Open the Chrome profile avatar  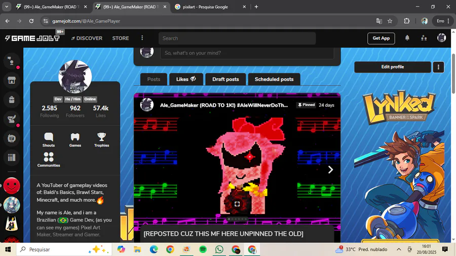tap(424, 21)
